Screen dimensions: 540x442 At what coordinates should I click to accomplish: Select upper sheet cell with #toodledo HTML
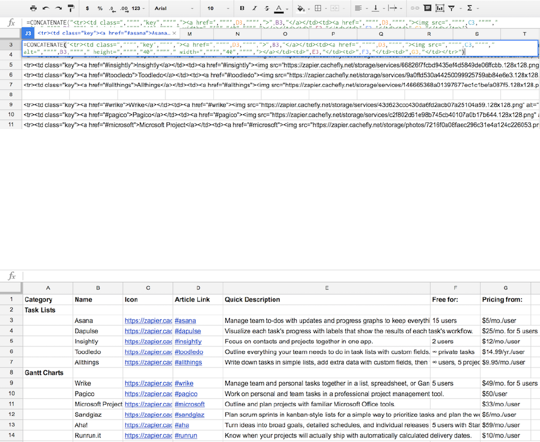tap(281, 75)
